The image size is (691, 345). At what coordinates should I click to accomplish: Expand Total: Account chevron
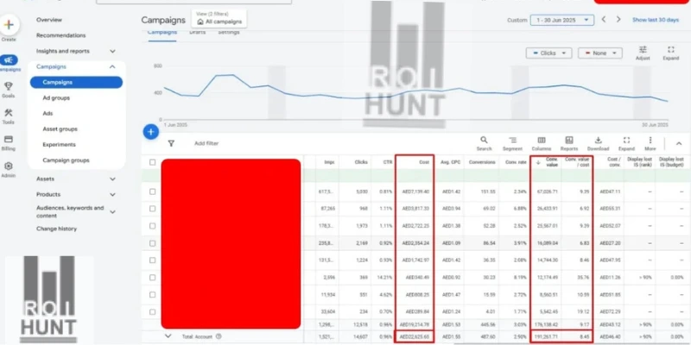point(168,336)
